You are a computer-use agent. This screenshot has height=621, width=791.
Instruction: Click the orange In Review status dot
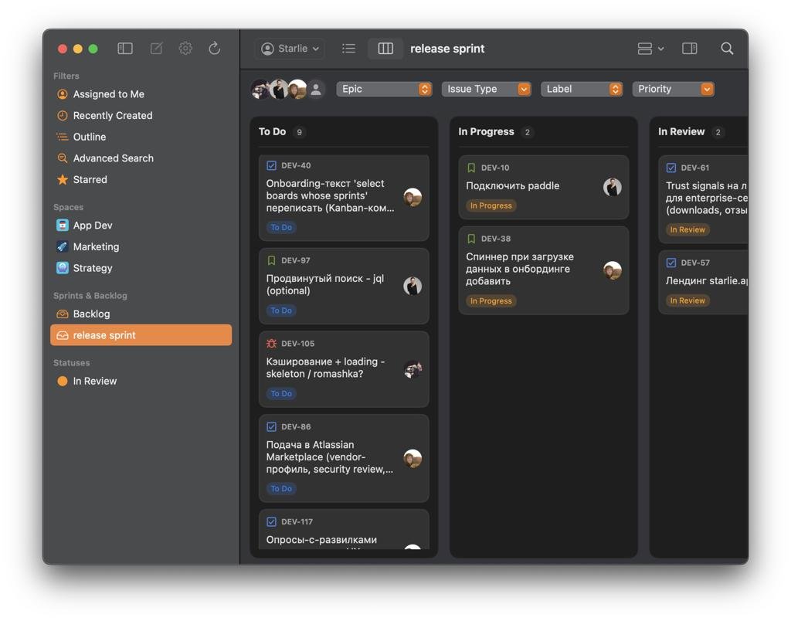coord(62,381)
